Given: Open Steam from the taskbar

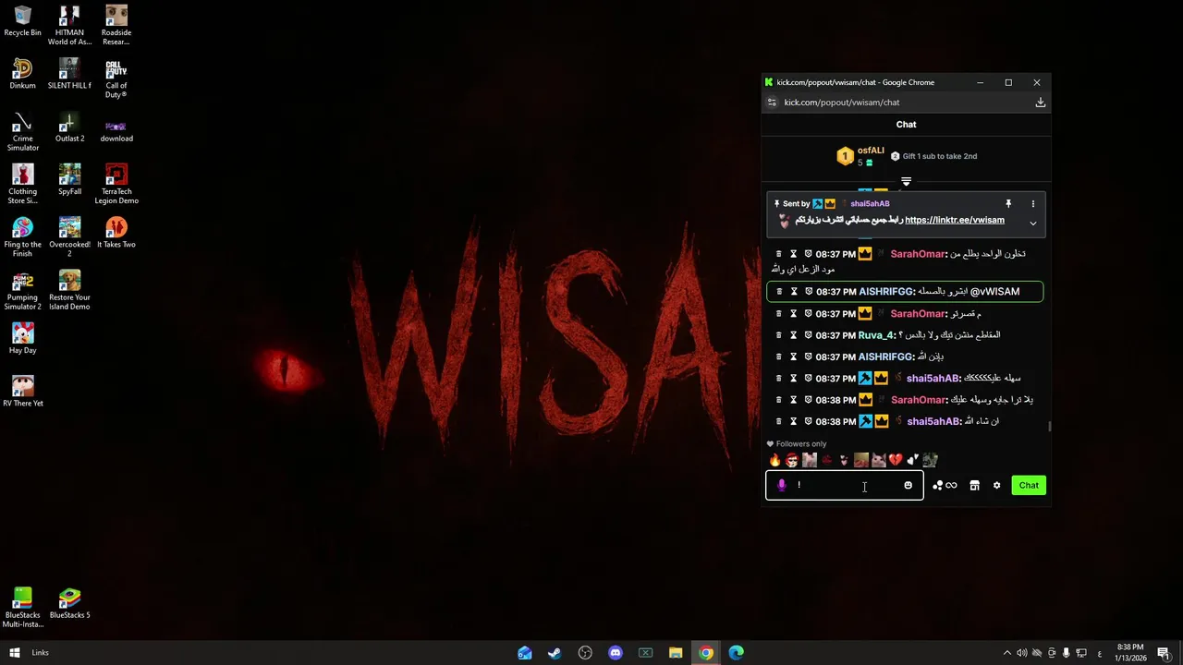Looking at the screenshot, I should [x=555, y=653].
